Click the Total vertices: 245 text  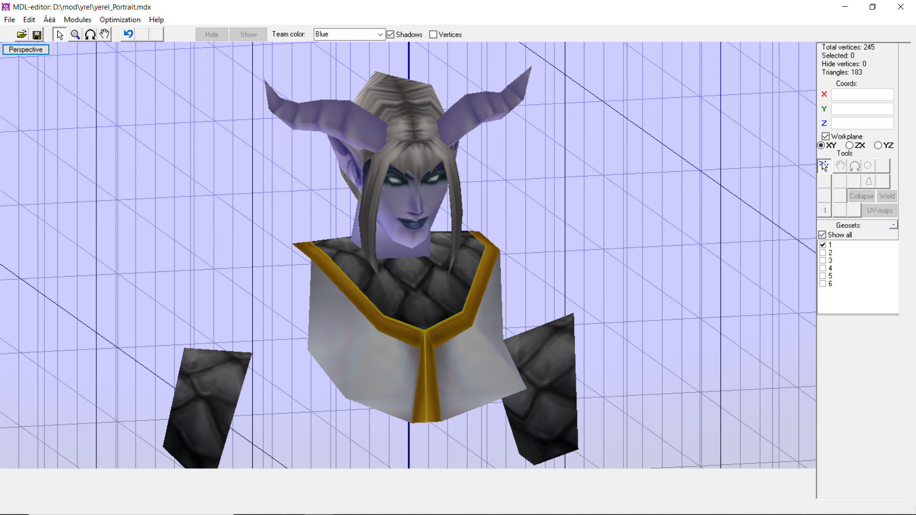848,47
